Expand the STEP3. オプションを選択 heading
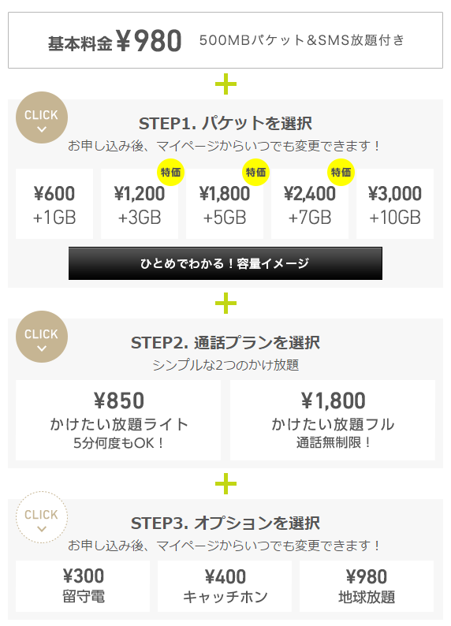 225,523
